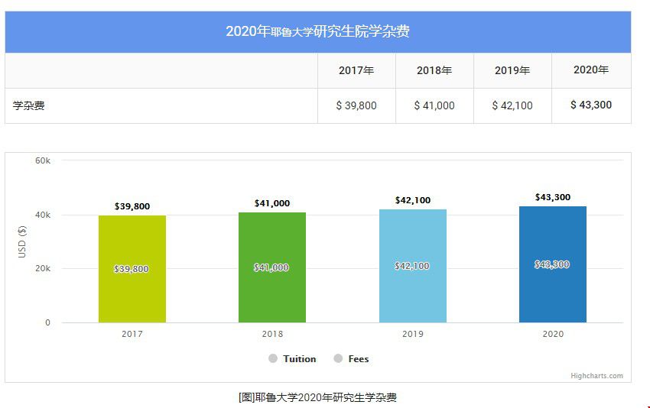The image size is (650, 408).
Task: Click the 学杂费 row label
Action: (28, 105)
